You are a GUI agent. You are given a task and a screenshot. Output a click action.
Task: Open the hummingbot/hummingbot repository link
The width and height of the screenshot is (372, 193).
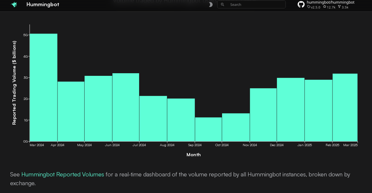pos(330,2)
